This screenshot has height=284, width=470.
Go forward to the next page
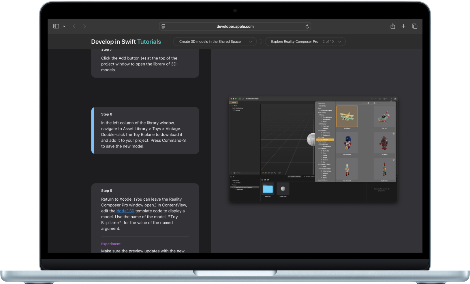(x=84, y=26)
